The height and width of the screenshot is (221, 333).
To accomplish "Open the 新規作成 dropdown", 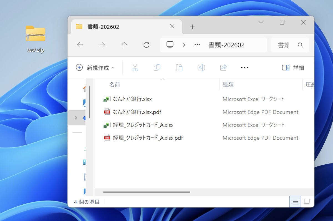I will coord(96,67).
